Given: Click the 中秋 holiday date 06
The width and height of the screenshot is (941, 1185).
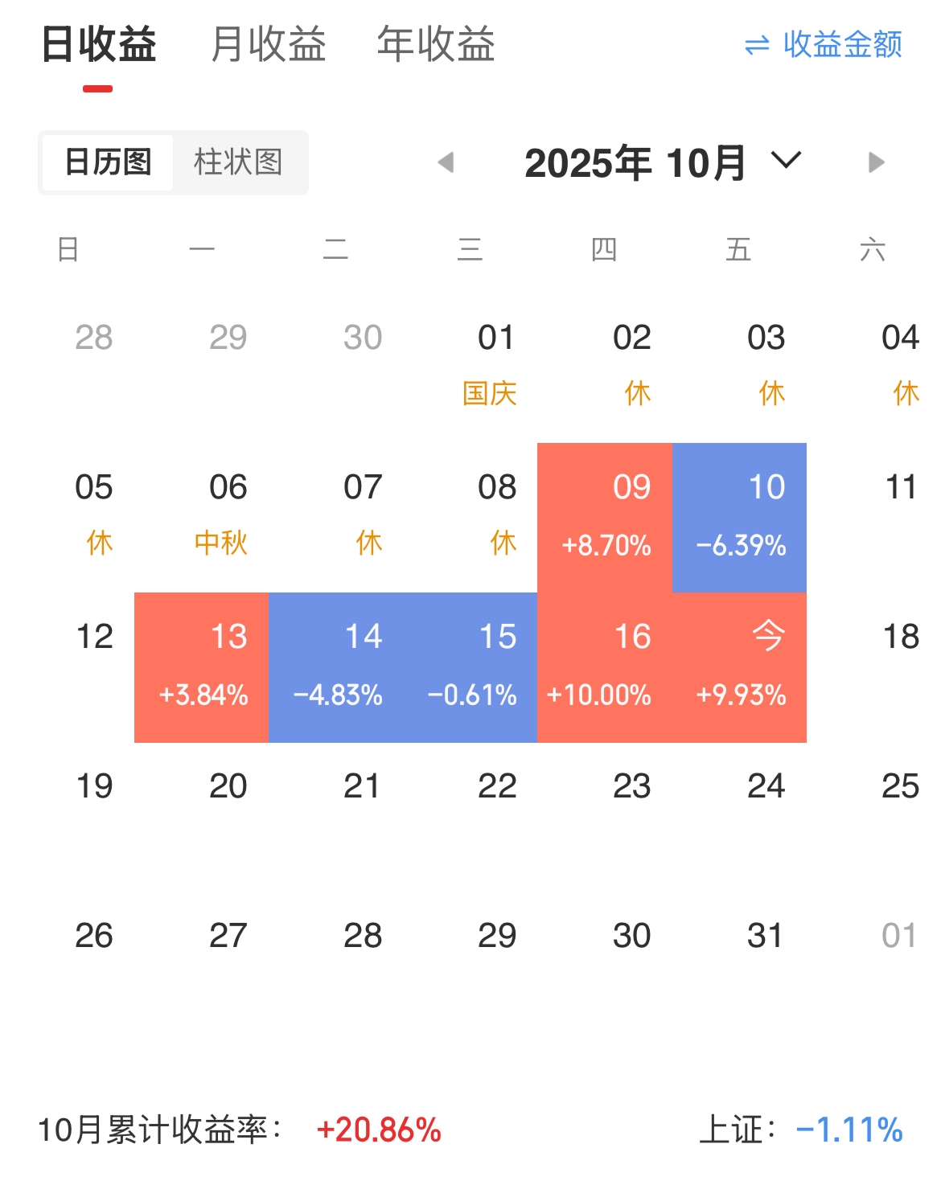Looking at the screenshot, I should pos(224,513).
